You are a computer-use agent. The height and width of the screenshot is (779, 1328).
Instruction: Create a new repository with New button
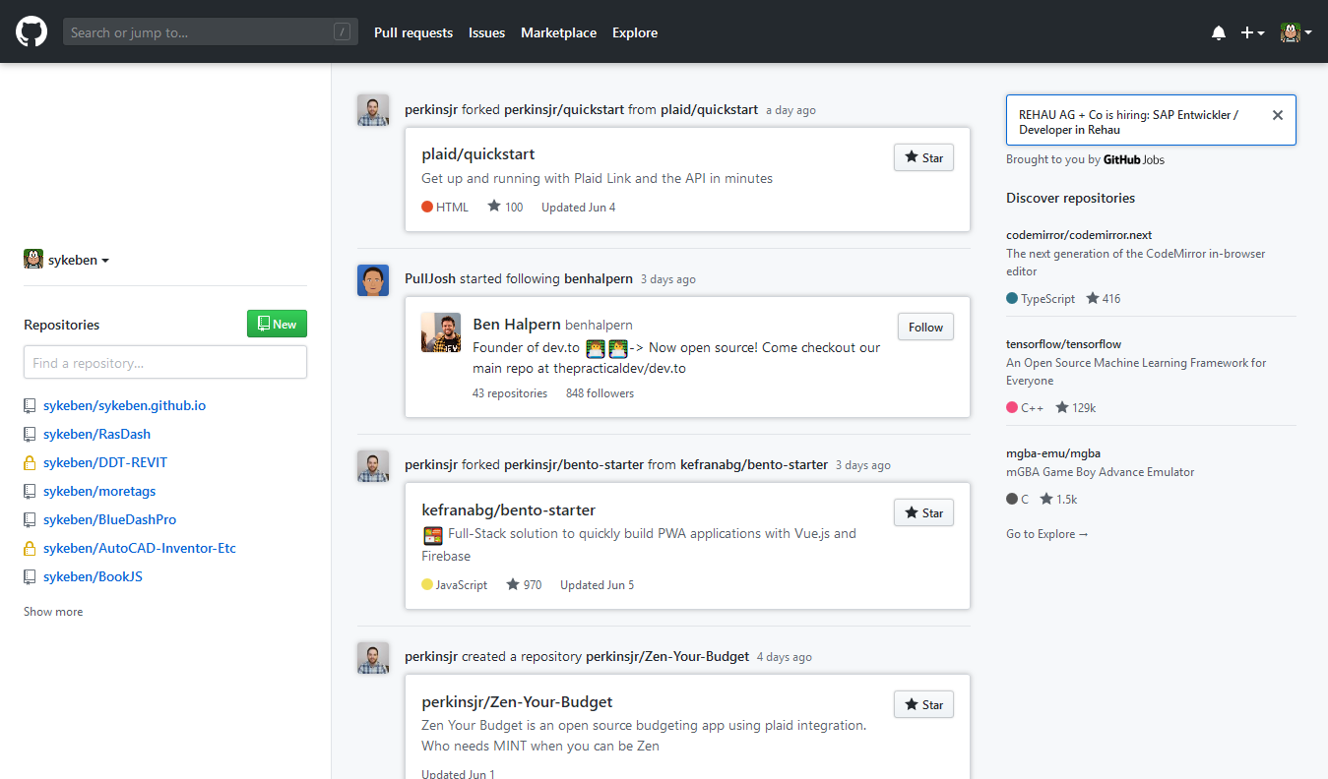[x=277, y=324]
